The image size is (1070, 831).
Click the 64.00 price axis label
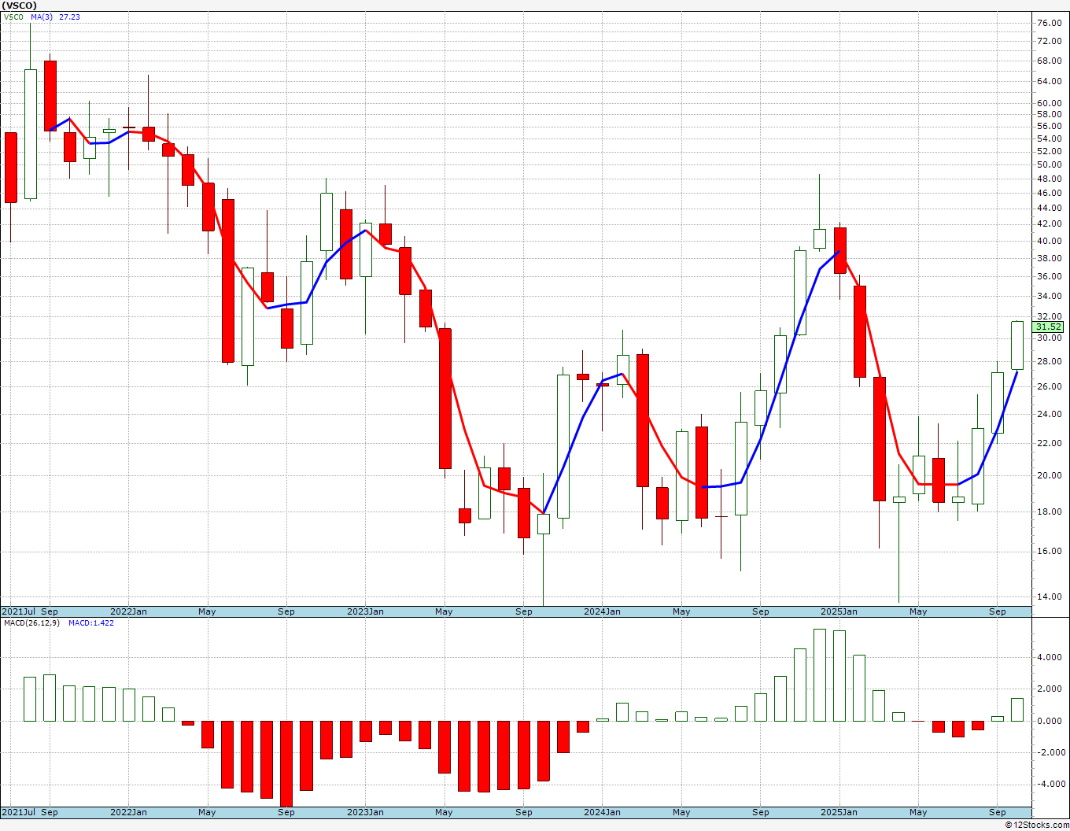(x=1049, y=81)
